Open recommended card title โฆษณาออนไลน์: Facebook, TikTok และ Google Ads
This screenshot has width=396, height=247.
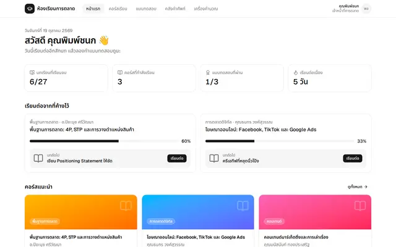click(x=196, y=237)
